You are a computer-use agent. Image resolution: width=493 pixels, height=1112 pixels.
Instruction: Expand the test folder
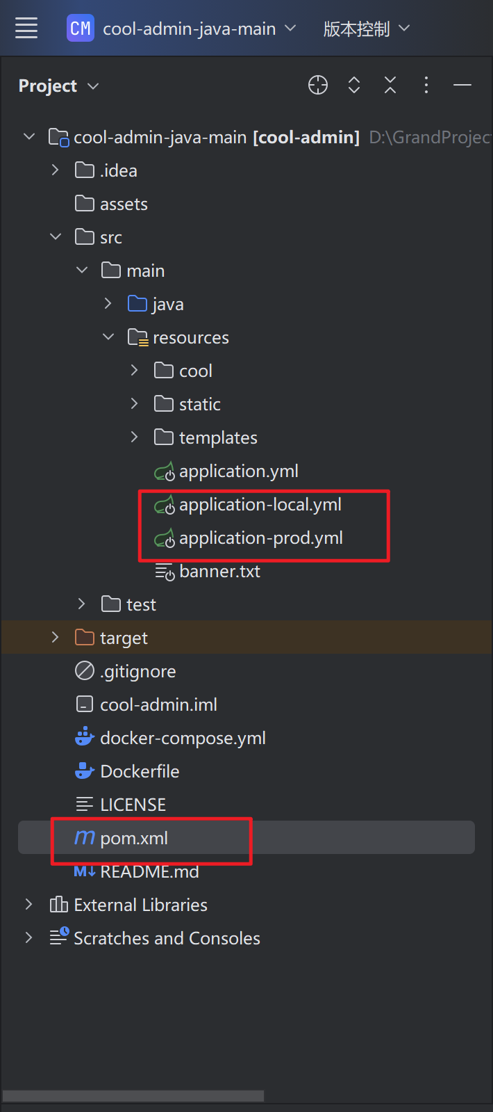coord(81,604)
